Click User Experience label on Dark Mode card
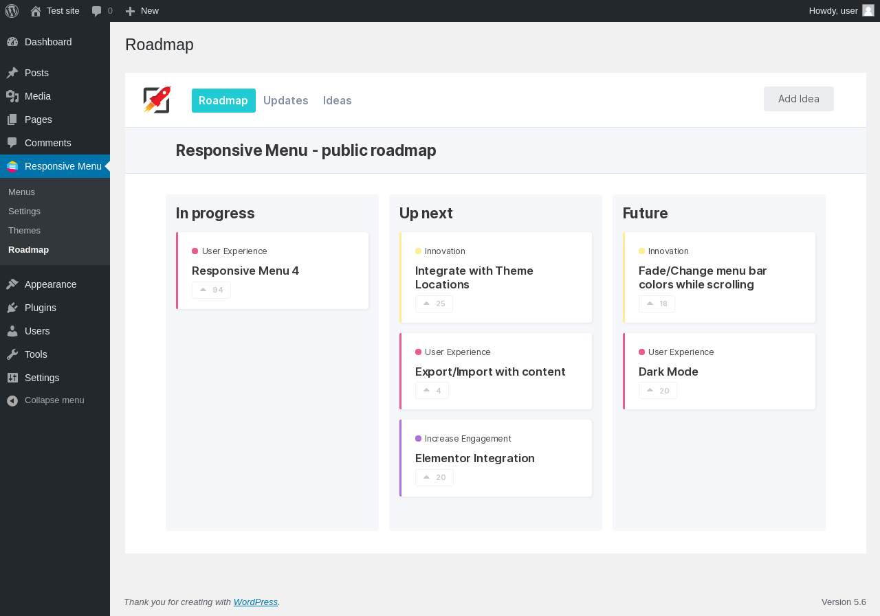The image size is (880, 616). coord(681,352)
